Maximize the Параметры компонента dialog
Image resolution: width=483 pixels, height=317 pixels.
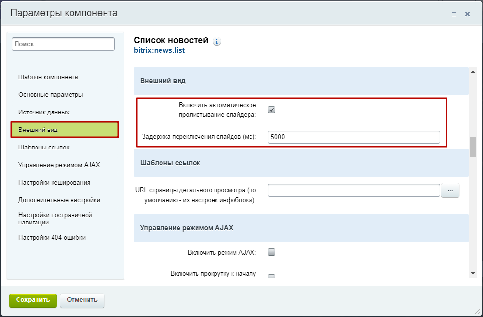(454, 14)
